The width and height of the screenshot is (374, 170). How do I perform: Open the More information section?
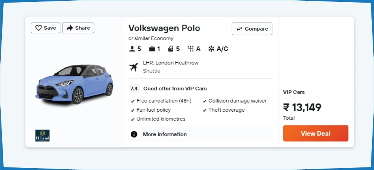[164, 134]
